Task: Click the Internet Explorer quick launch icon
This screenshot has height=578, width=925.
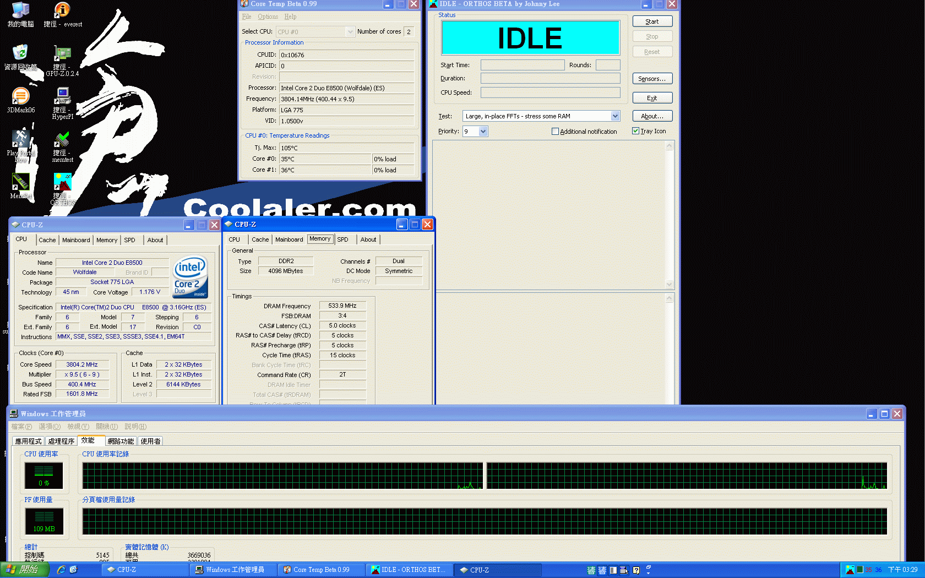Action: (61, 570)
